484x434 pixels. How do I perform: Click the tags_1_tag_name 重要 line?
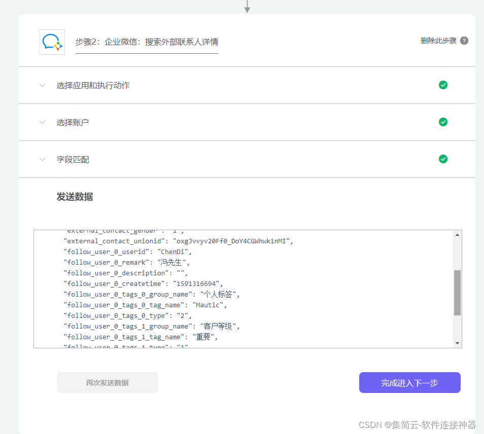tap(141, 337)
